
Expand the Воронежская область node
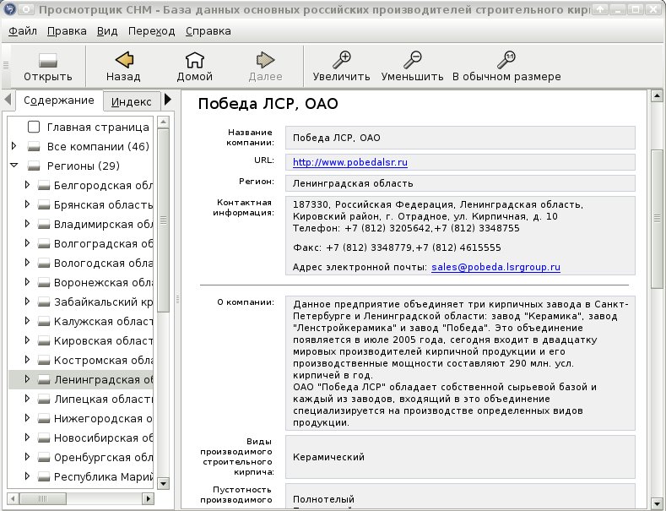pos(27,282)
